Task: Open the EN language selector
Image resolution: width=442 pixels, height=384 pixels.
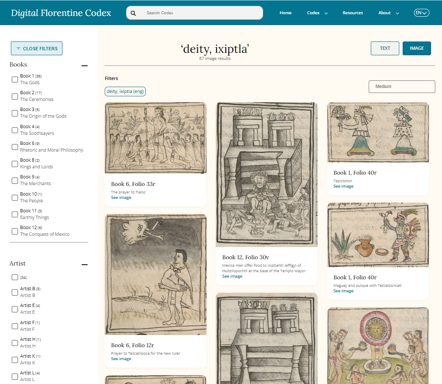Action: pos(421,13)
